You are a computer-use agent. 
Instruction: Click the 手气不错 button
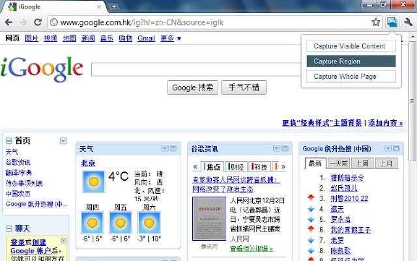point(244,87)
